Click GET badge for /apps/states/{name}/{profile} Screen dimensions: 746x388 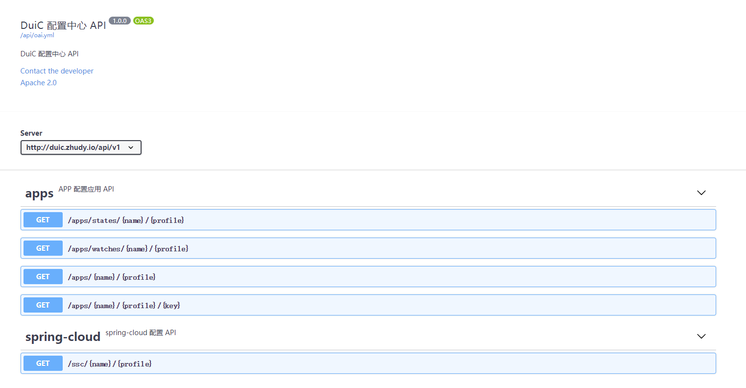[x=43, y=220]
